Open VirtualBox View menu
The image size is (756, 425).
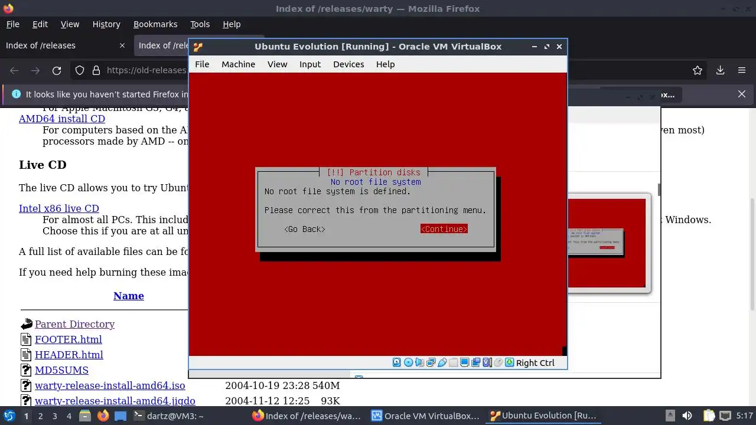pos(277,64)
